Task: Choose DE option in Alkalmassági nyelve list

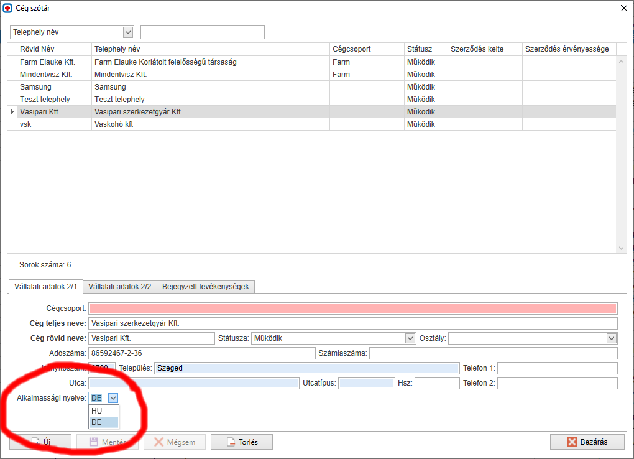Action: click(103, 422)
